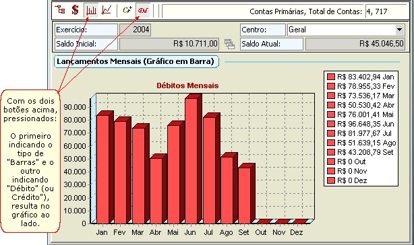Click the Lançamentos Mensais section header
Viewport: 414px width, 245px height.
[136, 61]
